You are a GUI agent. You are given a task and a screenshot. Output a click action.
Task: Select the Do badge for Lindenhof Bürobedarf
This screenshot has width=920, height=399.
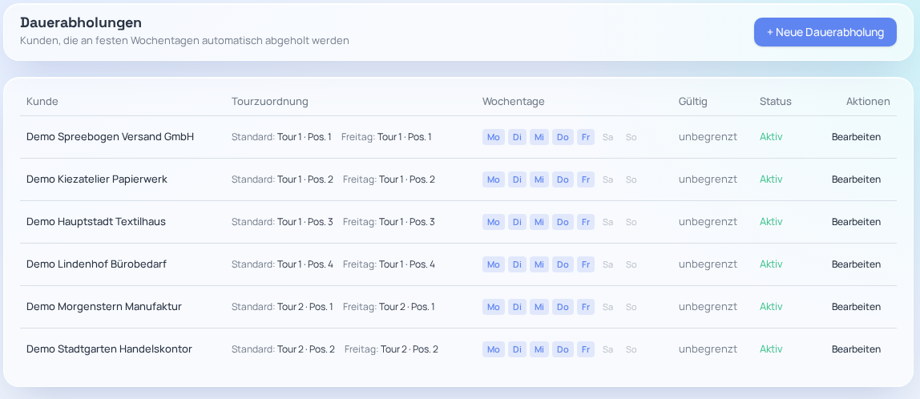coord(563,264)
